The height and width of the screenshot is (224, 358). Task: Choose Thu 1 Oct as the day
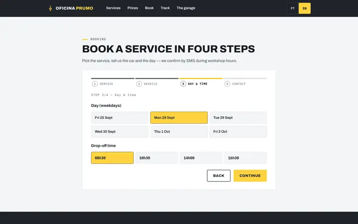(179, 132)
